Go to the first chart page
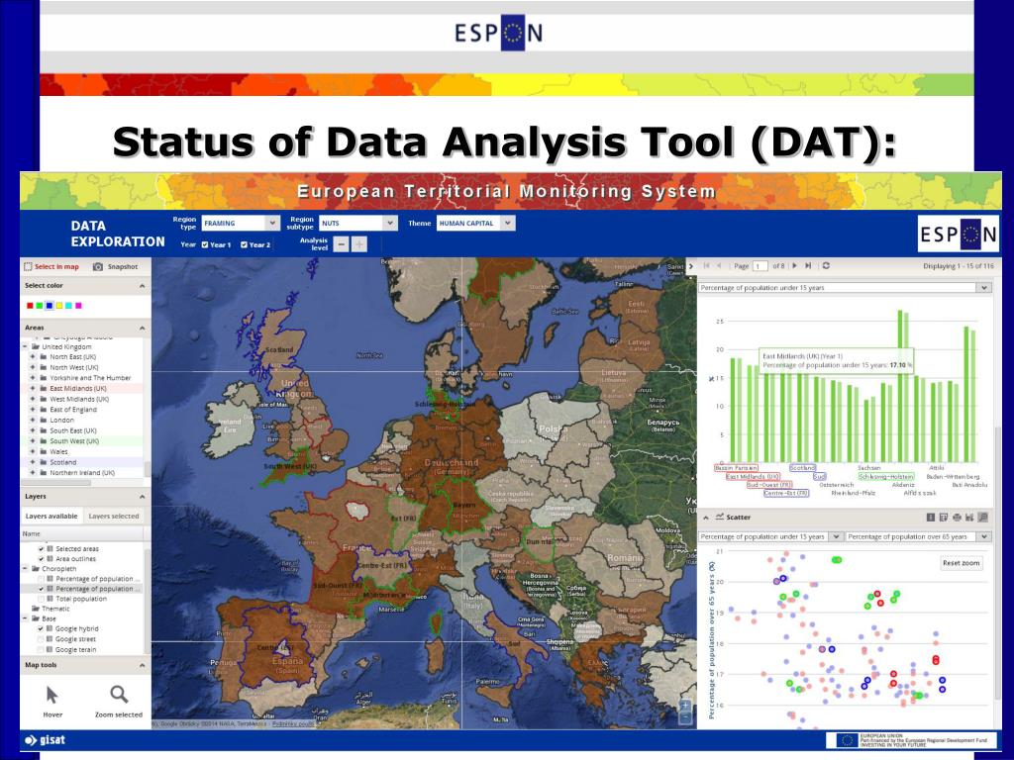 [x=707, y=265]
